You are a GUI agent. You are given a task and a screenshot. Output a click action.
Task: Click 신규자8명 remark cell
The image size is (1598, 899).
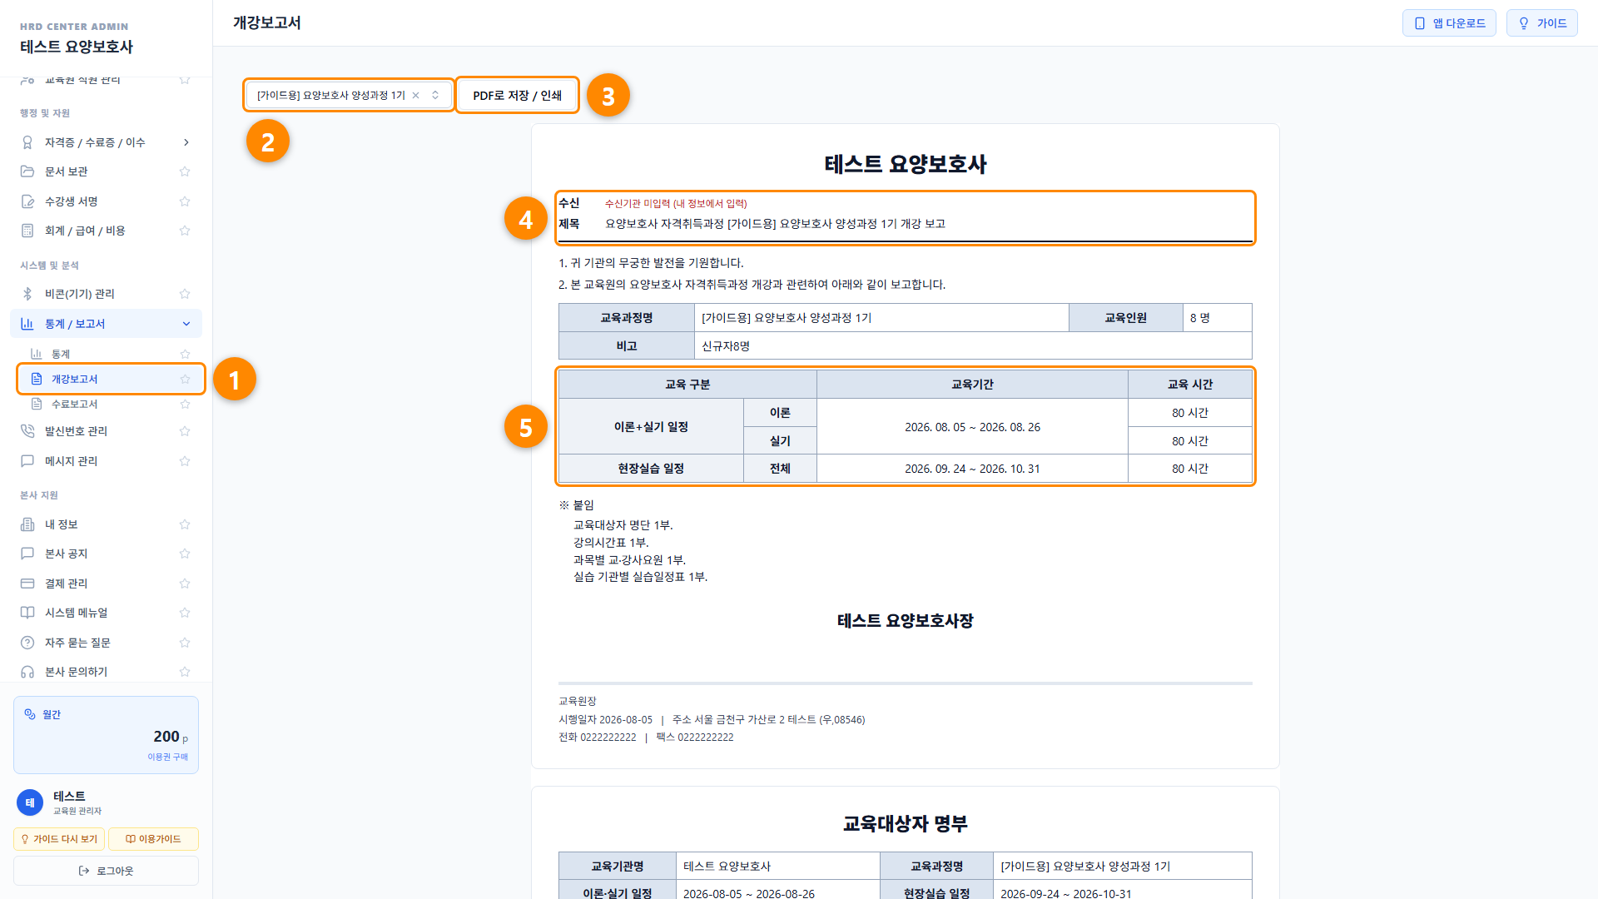click(x=973, y=345)
